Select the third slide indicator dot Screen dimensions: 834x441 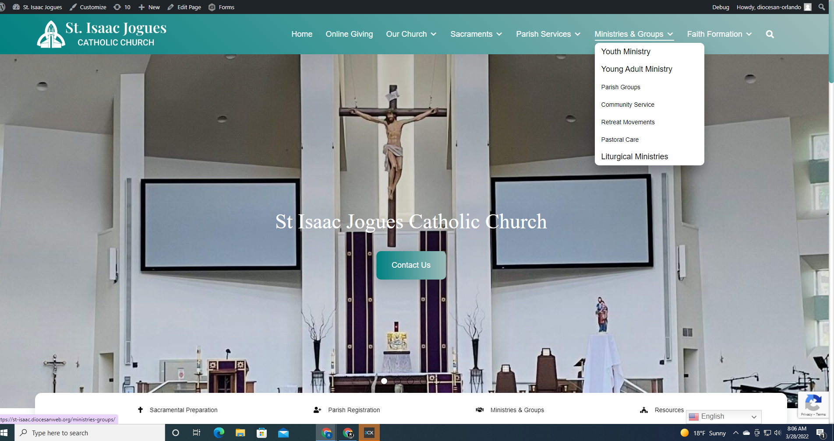(x=410, y=381)
